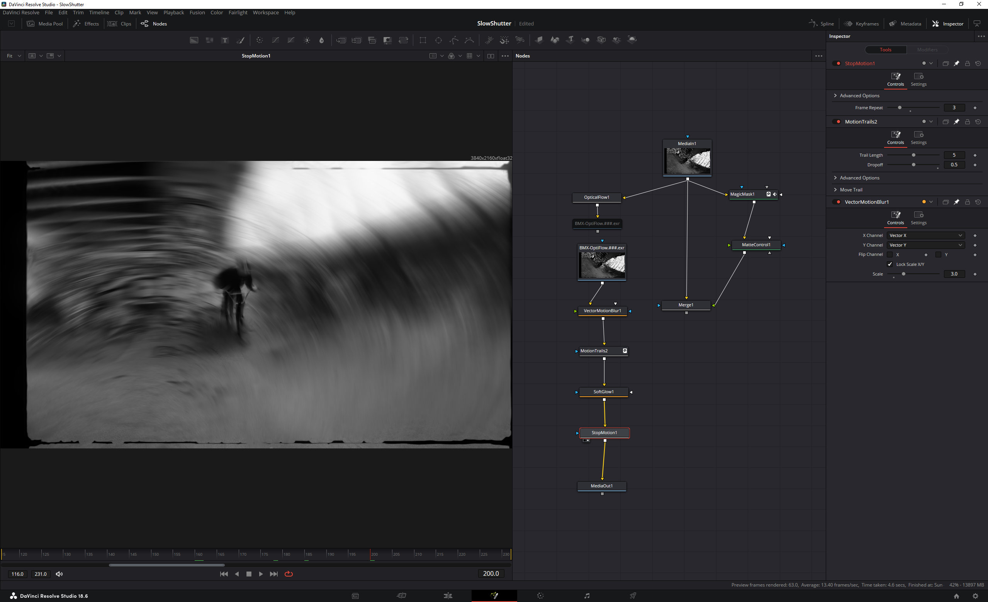Switch to Modifiers tab in Inspector
The width and height of the screenshot is (988, 602).
pos(927,50)
